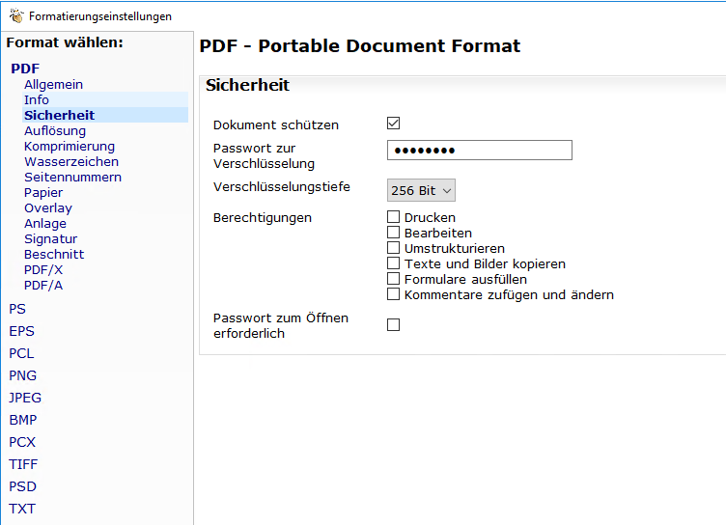The image size is (726, 525).
Task: Expand the TIFF format entry
Action: [23, 464]
